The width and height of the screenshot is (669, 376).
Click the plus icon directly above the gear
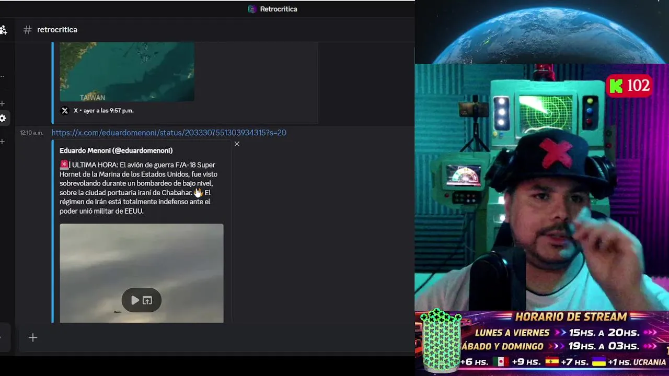click(2, 103)
